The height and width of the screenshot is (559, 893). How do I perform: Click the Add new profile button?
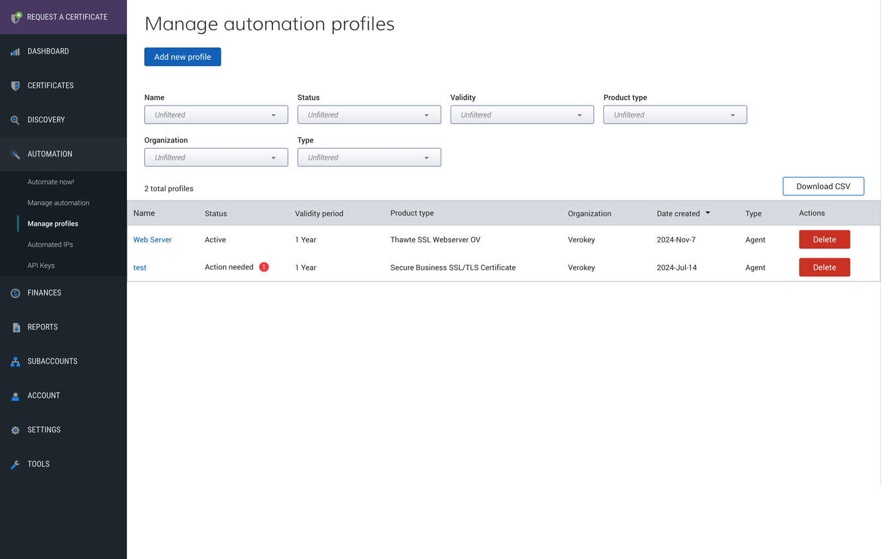[182, 56]
